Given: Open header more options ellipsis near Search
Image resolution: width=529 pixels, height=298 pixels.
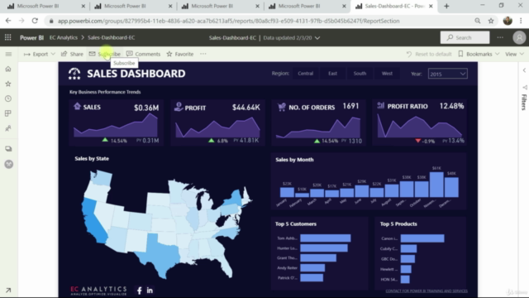Looking at the screenshot, I should click(500, 37).
